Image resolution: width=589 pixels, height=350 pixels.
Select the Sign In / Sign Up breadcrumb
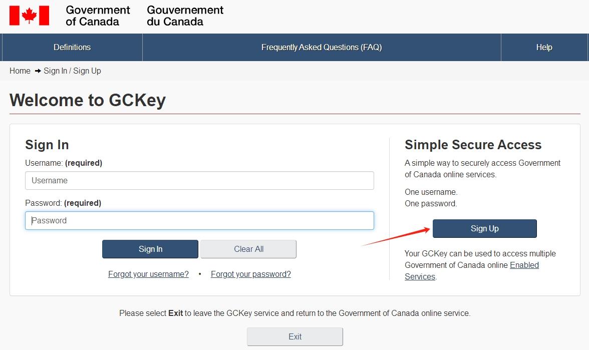pos(72,71)
